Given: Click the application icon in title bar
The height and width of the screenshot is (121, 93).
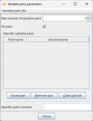Looking at the screenshot, I should click(x=4, y=4).
